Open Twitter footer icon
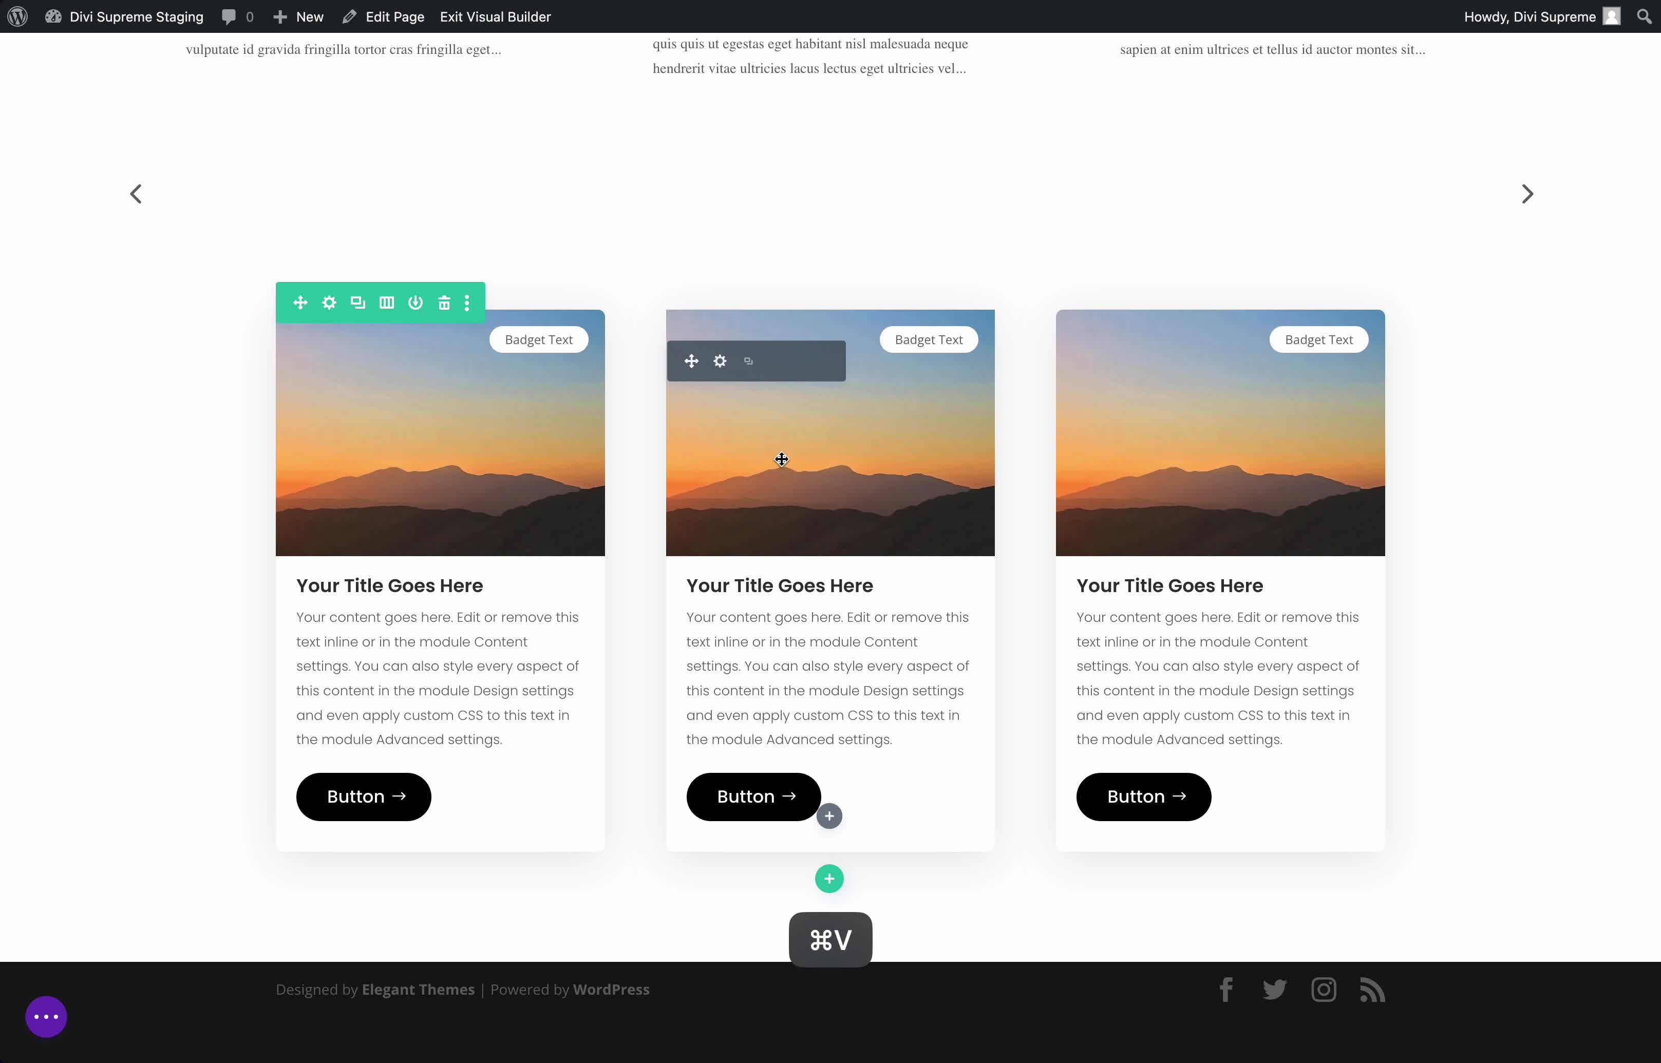The width and height of the screenshot is (1661, 1063). 1274,990
